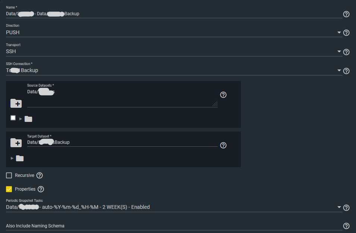The width and height of the screenshot is (356, 233).
Task: Open the Direction dropdown showing PUSH
Action: pos(171,33)
